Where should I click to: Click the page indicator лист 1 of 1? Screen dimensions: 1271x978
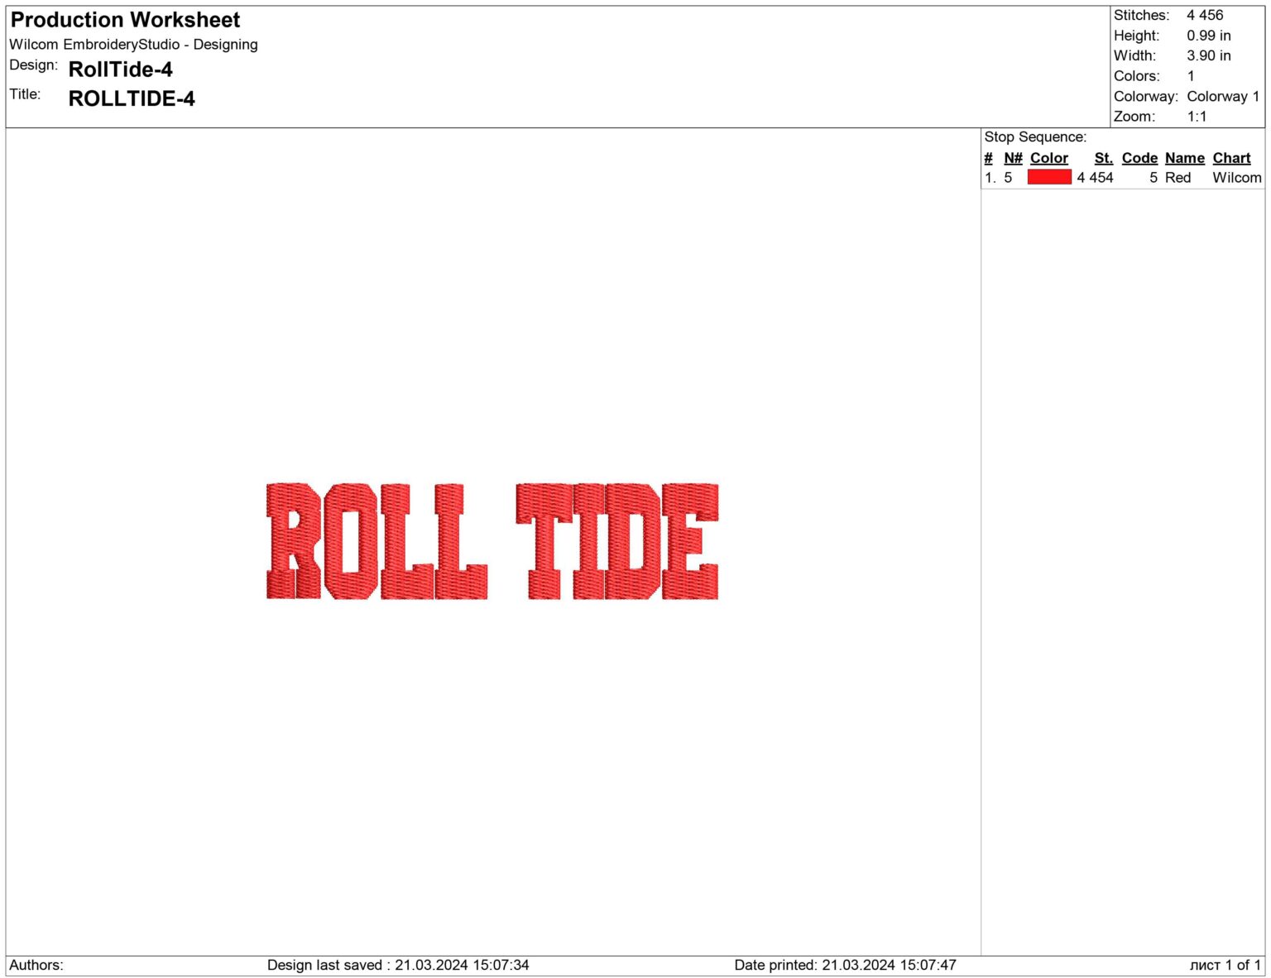coord(1223,964)
